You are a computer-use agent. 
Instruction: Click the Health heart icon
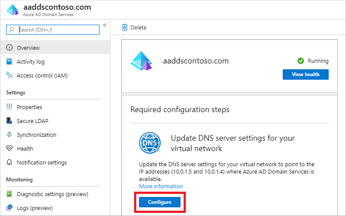point(9,149)
